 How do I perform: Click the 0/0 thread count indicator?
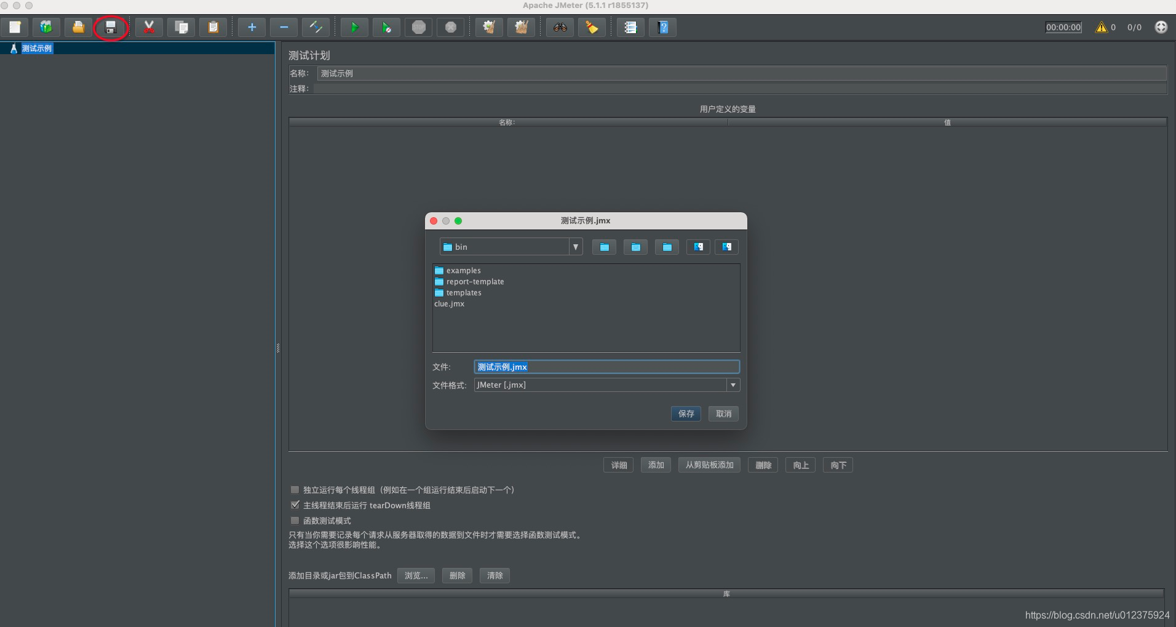tap(1134, 27)
